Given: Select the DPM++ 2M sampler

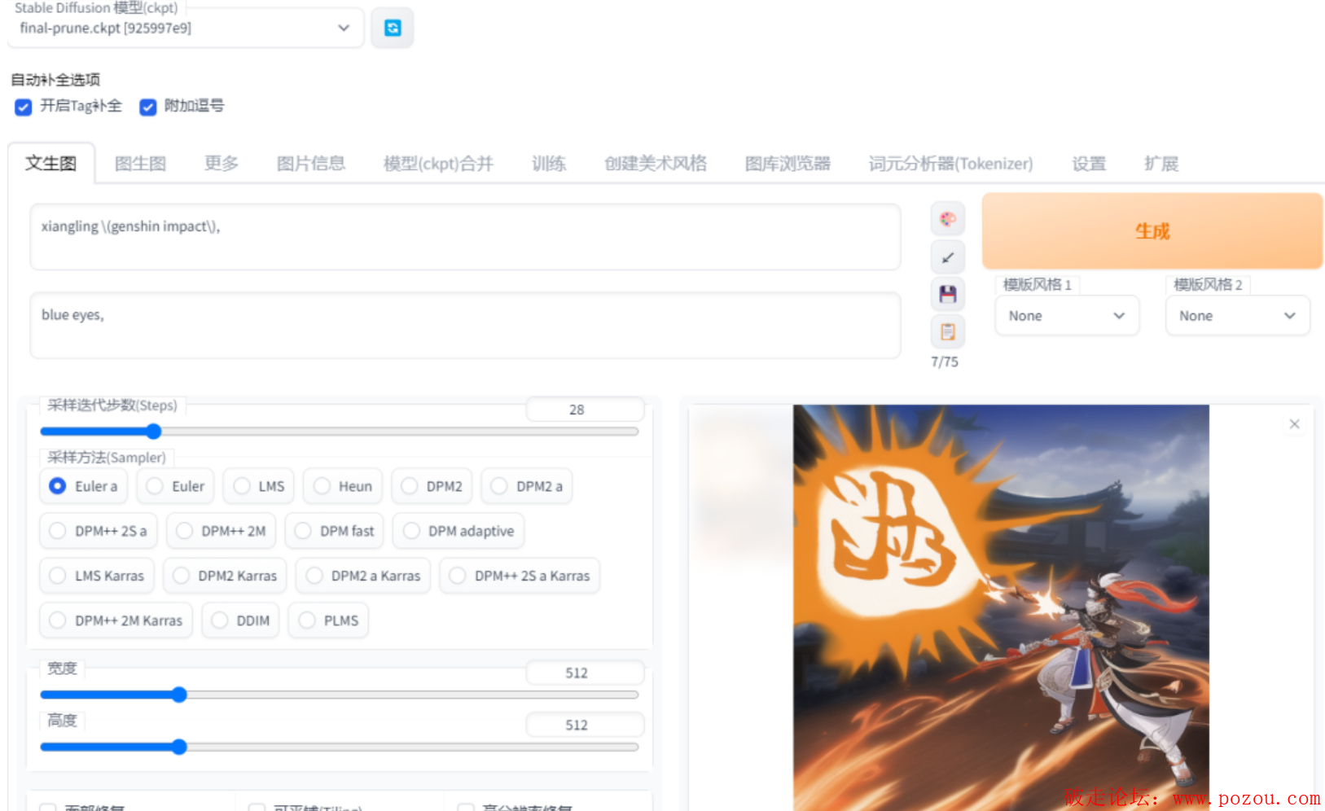Looking at the screenshot, I should [x=222, y=531].
